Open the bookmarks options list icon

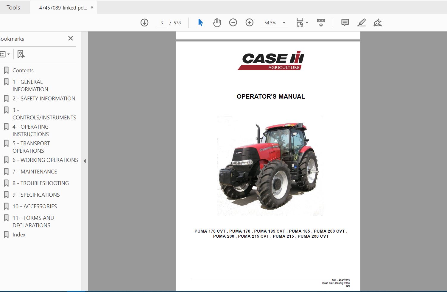(3, 54)
